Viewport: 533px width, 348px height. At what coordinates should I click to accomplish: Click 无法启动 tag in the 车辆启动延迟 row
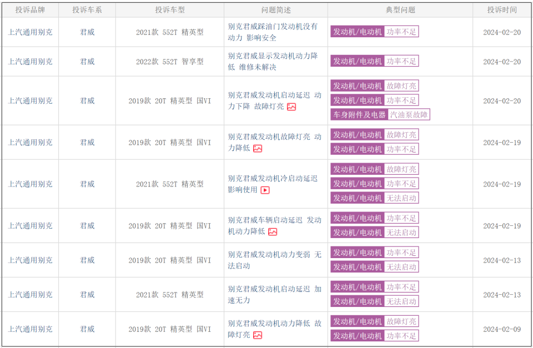pos(375,233)
